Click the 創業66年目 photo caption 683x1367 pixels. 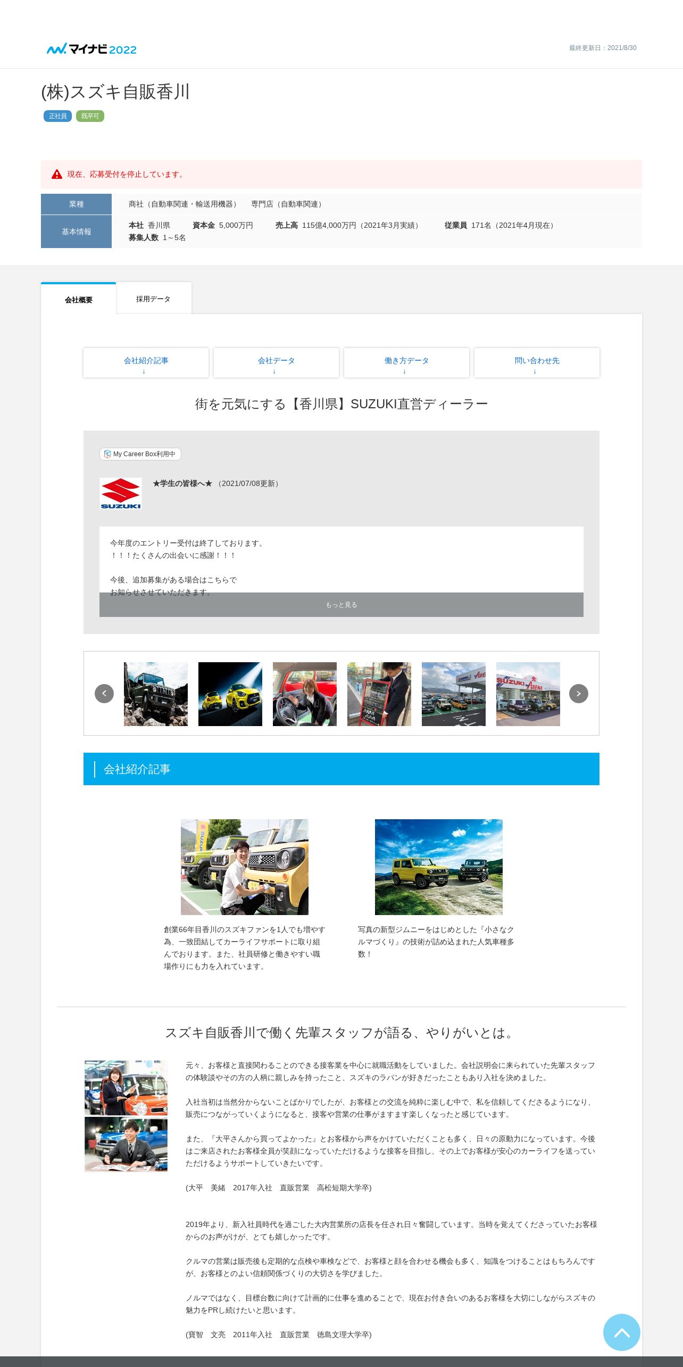click(245, 948)
